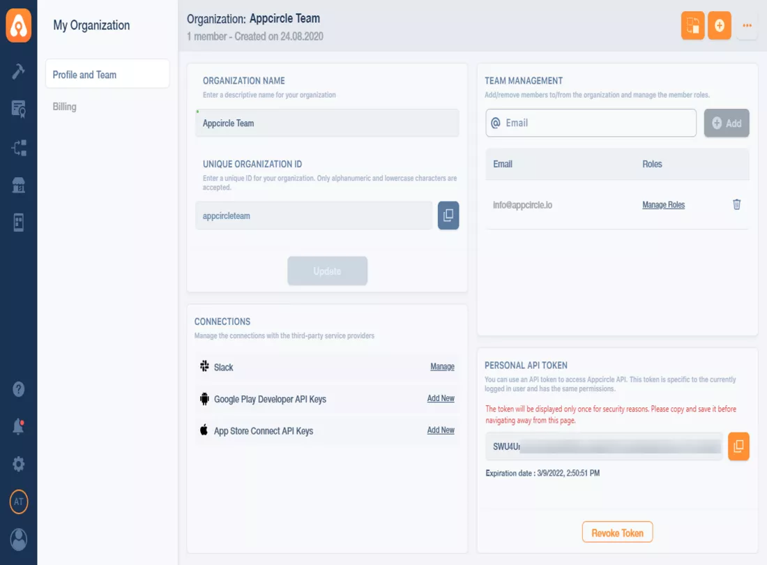This screenshot has width=767, height=565.
Task: Click the Organization: Appcircle Team title
Action: (x=253, y=19)
